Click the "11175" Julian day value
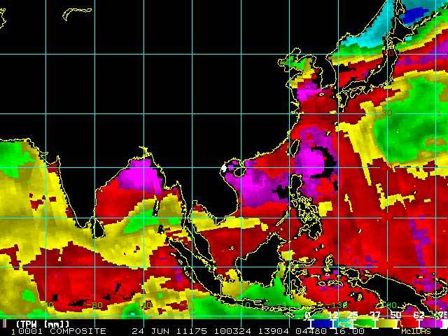 pyautogui.click(x=191, y=331)
